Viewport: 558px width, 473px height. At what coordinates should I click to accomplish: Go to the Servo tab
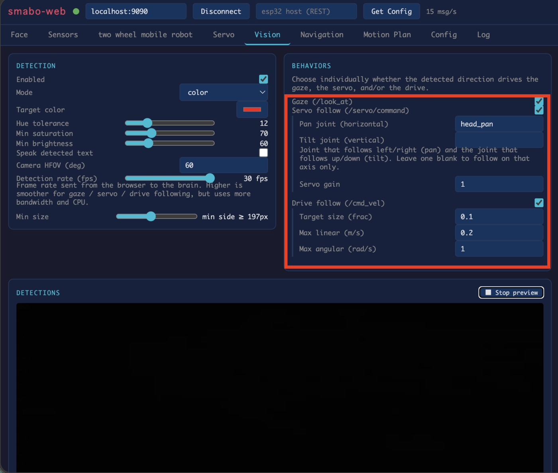pos(224,35)
